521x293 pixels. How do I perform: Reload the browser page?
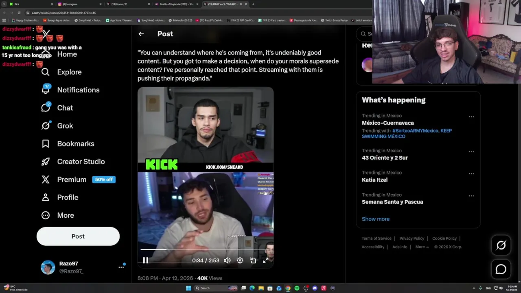tap(19, 13)
